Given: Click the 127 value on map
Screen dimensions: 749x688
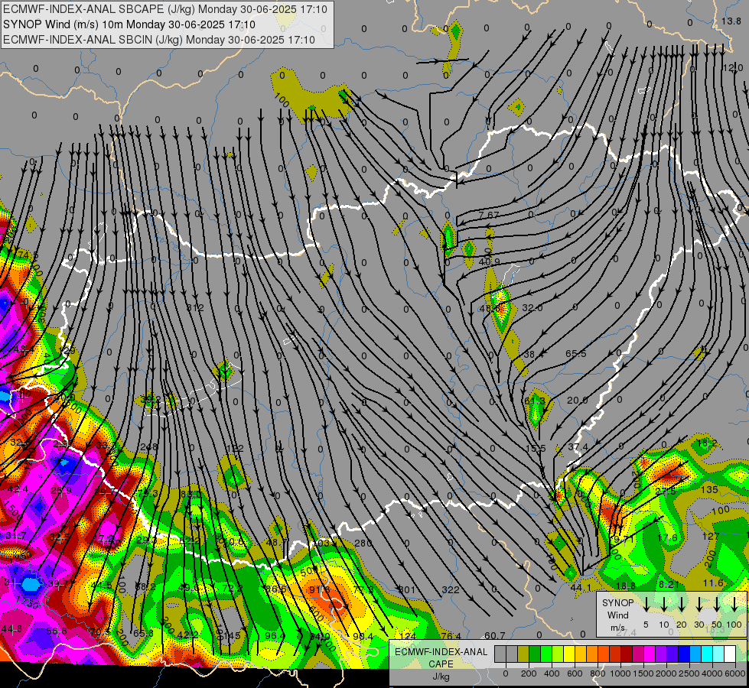Looking at the screenshot, I should 711,536.
